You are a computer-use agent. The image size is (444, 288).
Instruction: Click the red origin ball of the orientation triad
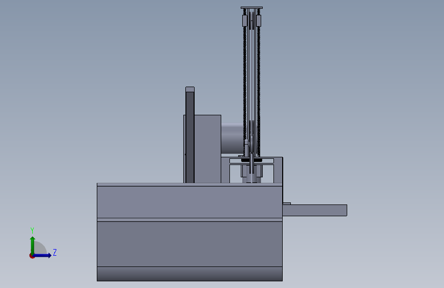[32, 256]
